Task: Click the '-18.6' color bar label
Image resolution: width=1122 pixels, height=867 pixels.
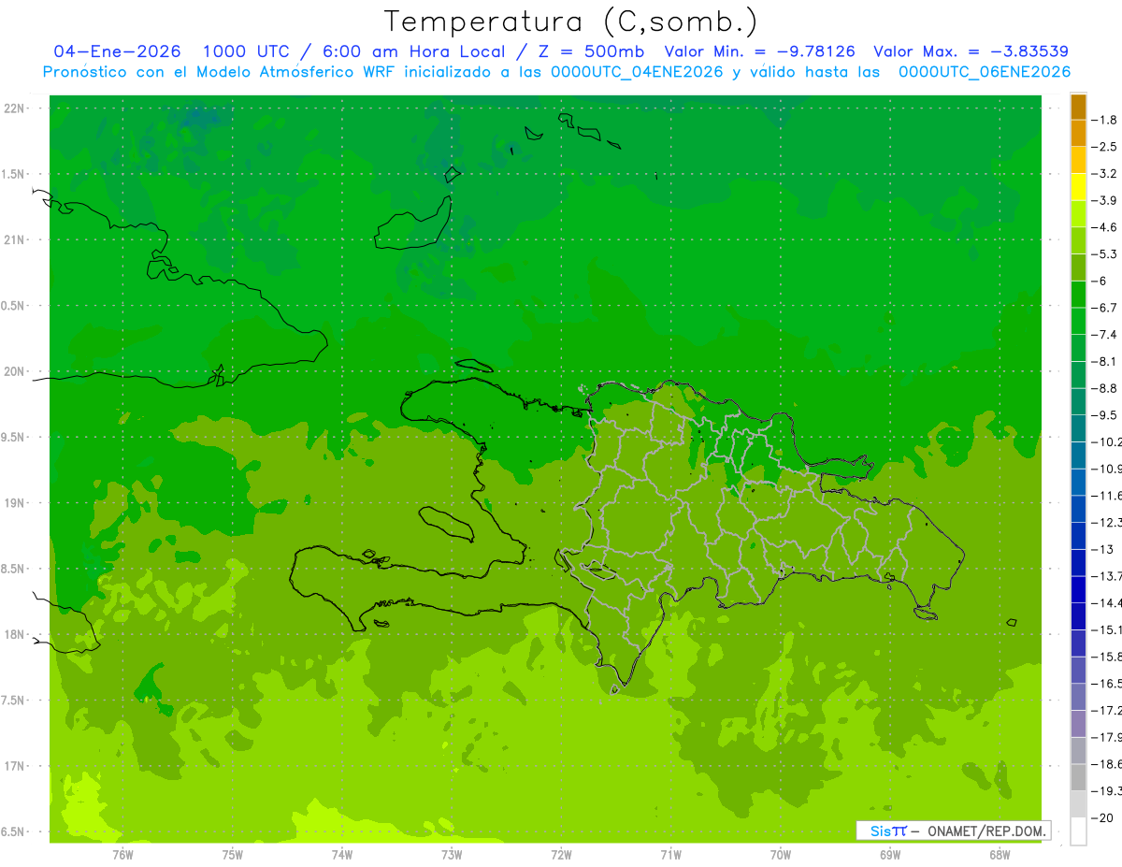Action: pyautogui.click(x=1107, y=764)
